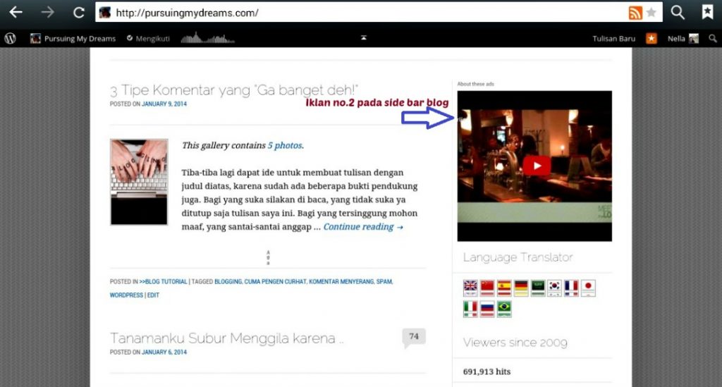
Task: Click Tulisan Baru in the admin bar
Action: pyautogui.click(x=614, y=39)
